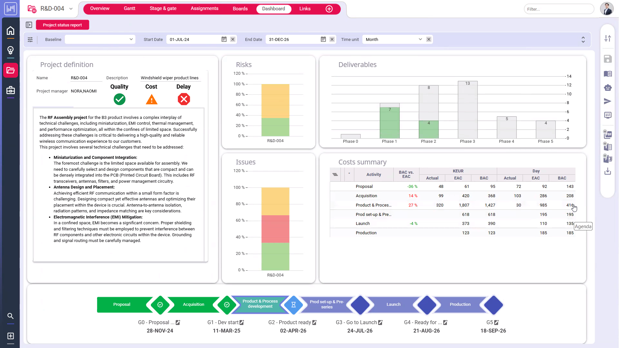Export the report to PowerPoint
The height and width of the screenshot is (348, 619).
[x=608, y=159]
